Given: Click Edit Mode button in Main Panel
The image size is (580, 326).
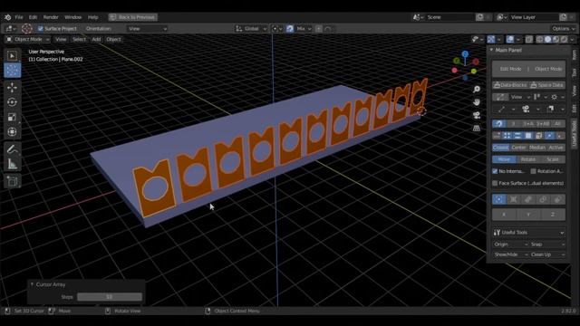Looking at the screenshot, I should 510,69.
